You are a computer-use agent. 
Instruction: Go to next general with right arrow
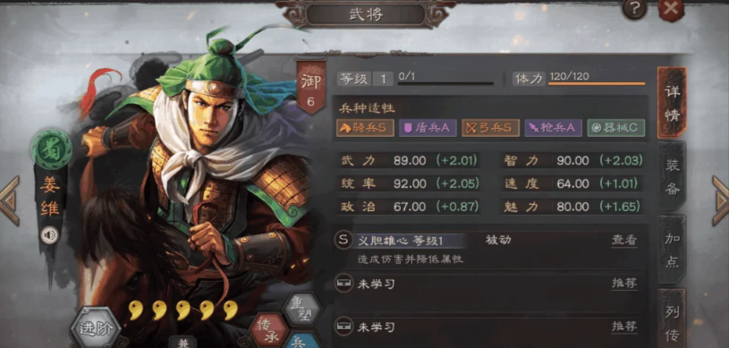click(x=720, y=200)
